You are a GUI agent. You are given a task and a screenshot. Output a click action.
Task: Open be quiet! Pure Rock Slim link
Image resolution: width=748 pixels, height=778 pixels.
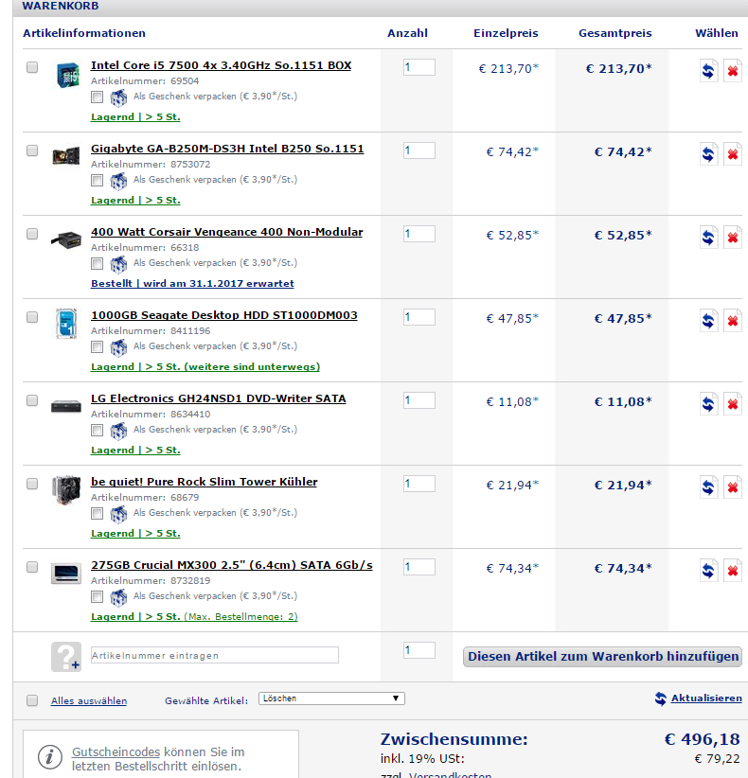tap(204, 483)
